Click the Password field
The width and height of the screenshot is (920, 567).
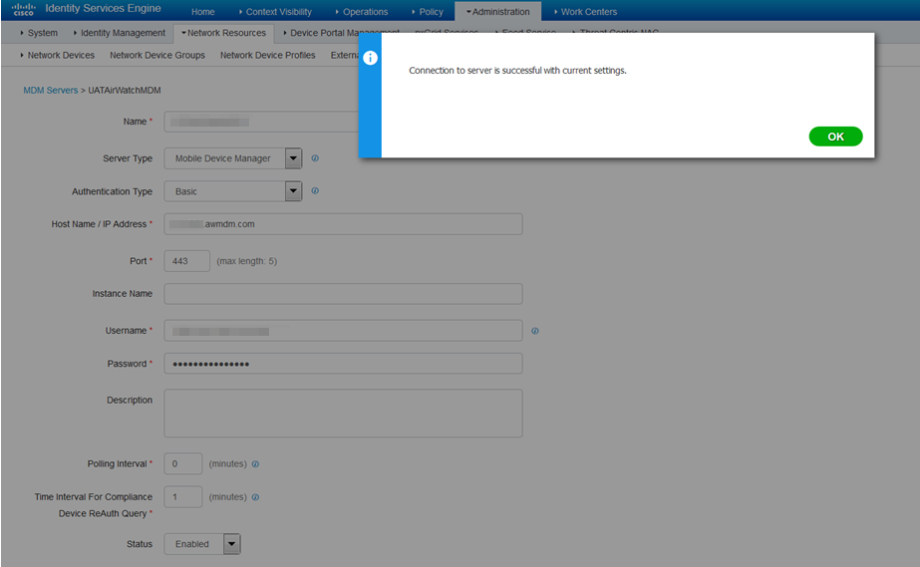(x=343, y=364)
